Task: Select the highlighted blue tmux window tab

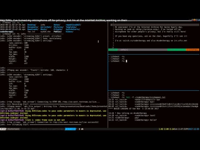Action: pyautogui.click(x=71, y=129)
